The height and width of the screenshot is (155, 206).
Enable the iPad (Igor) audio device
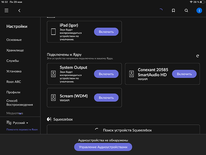[x=106, y=32]
